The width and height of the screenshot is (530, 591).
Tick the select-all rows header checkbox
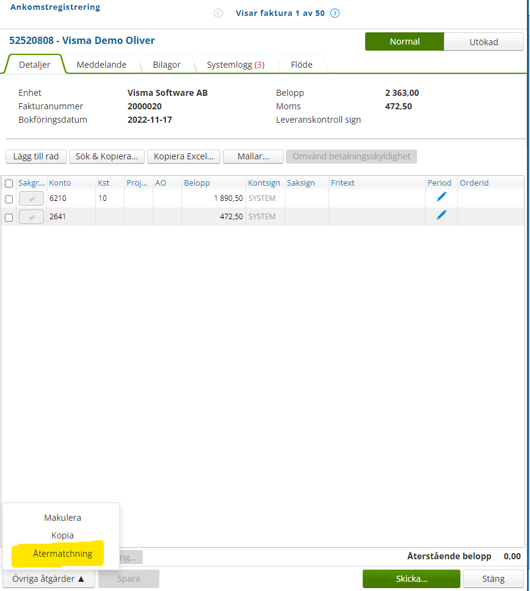coord(9,184)
